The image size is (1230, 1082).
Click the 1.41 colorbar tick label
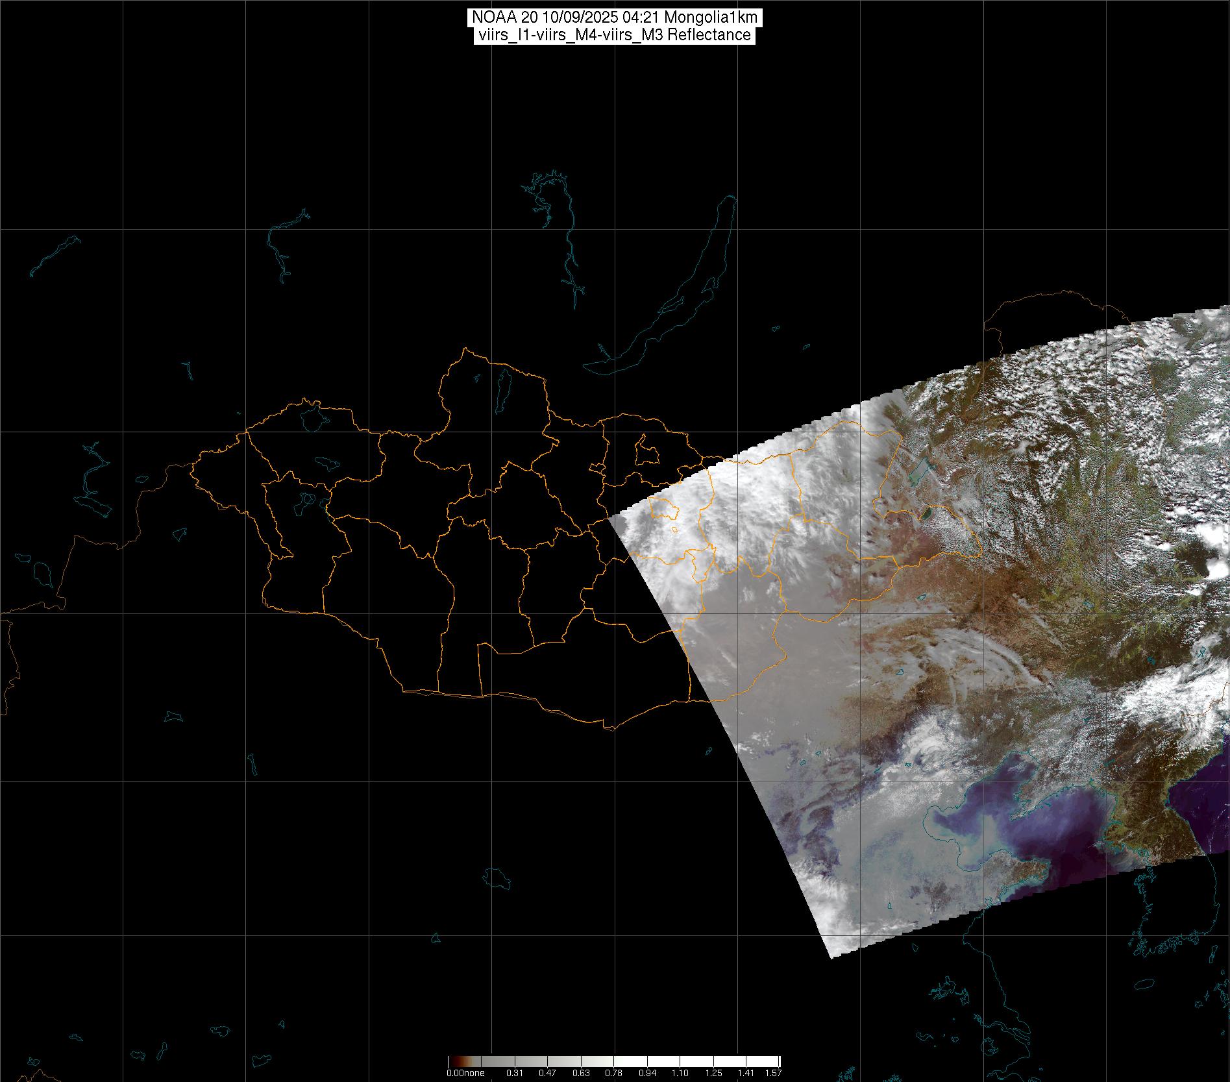click(746, 1073)
